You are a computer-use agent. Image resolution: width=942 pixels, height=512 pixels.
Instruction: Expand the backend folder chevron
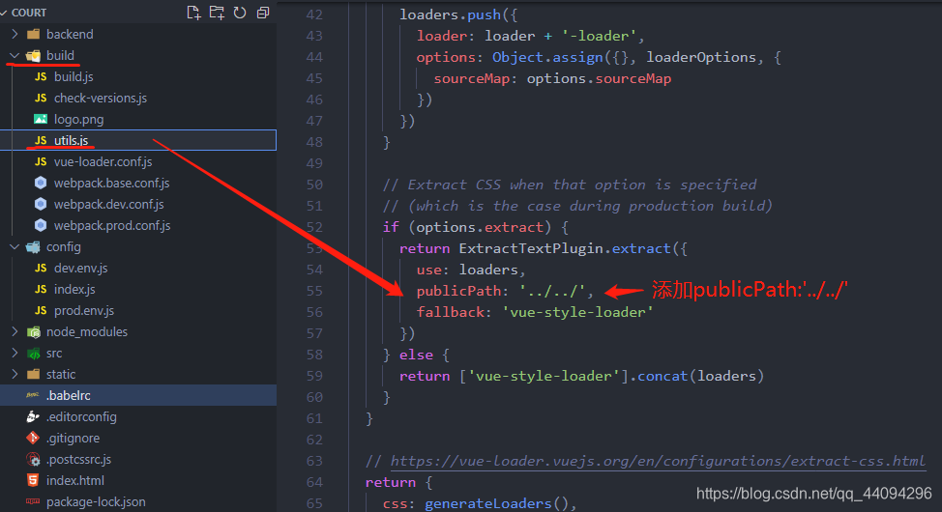(15, 34)
